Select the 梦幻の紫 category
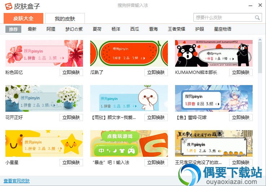The height and width of the screenshot is (186, 266). [74, 29]
